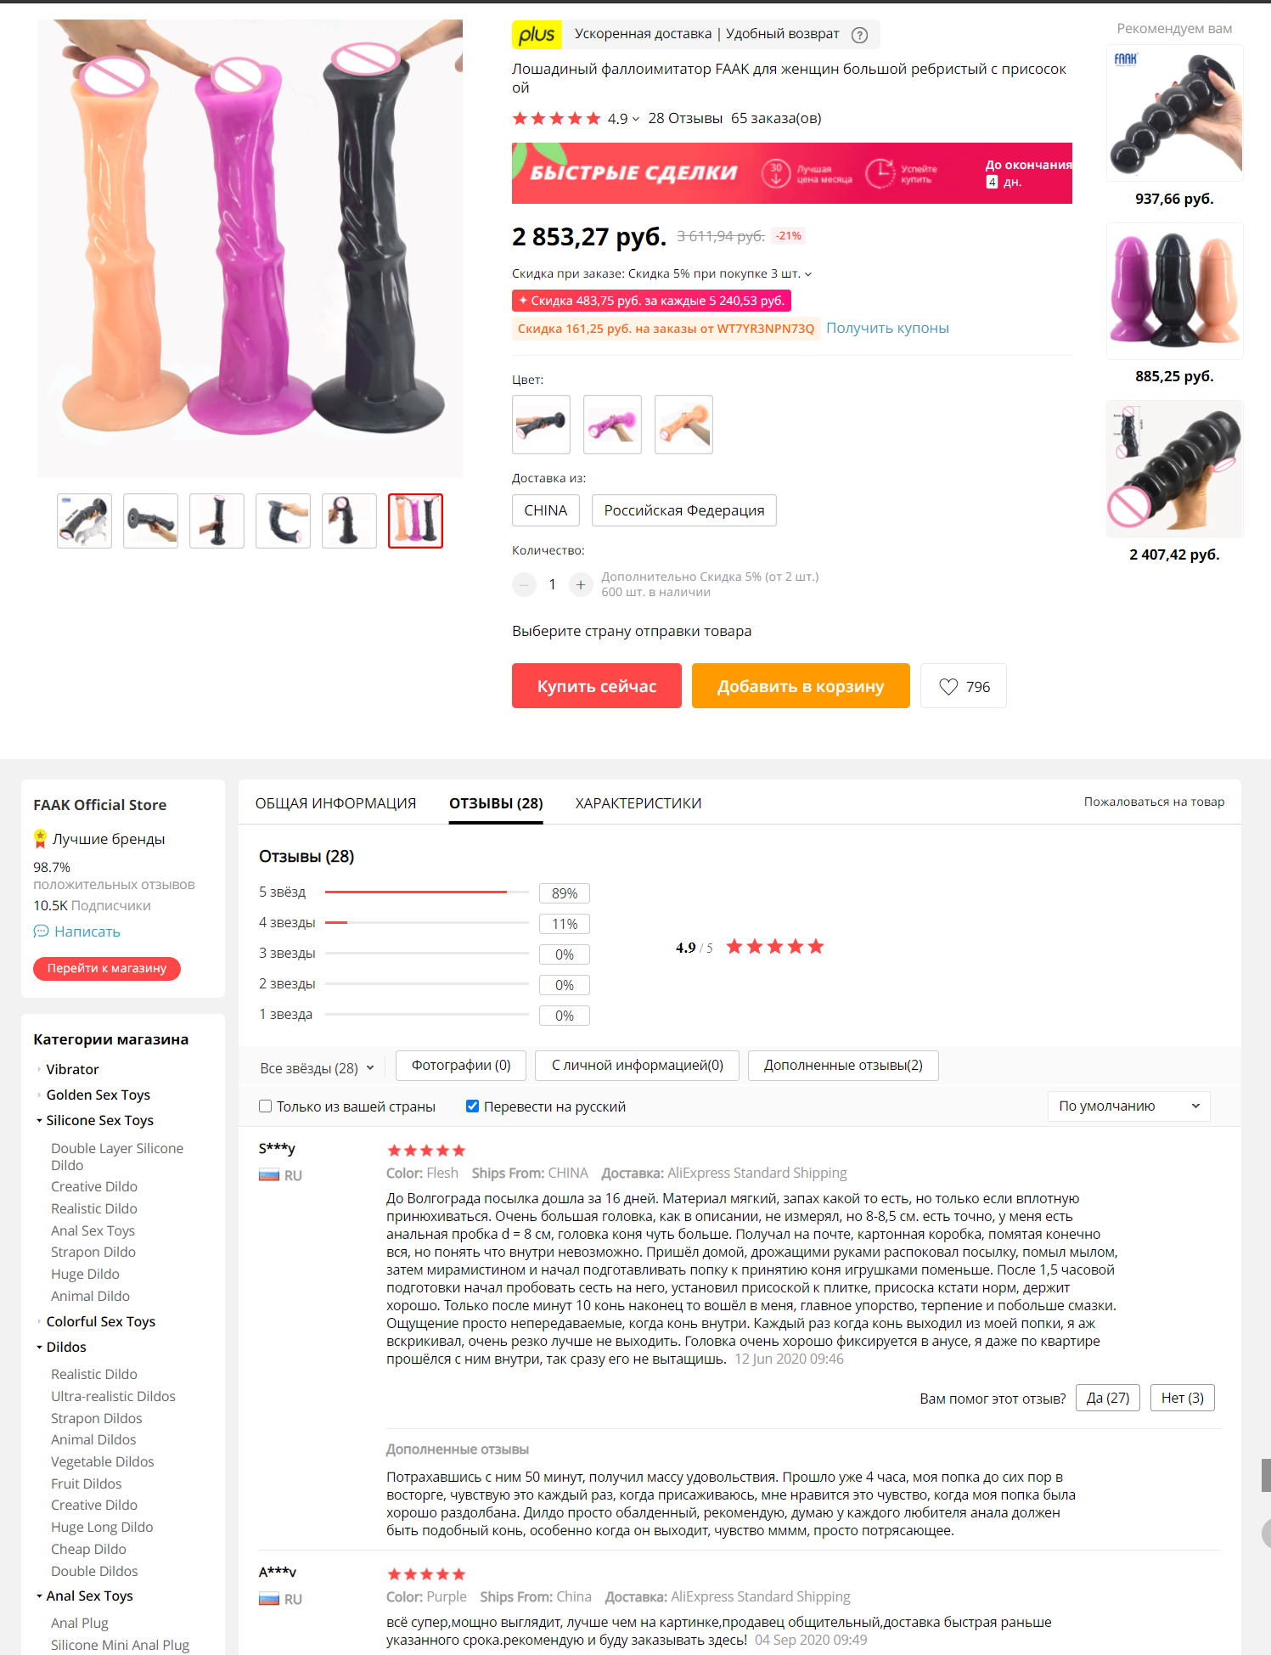Expand the Скидка при заказе details
The height and width of the screenshot is (1655, 1271).
[808, 273]
